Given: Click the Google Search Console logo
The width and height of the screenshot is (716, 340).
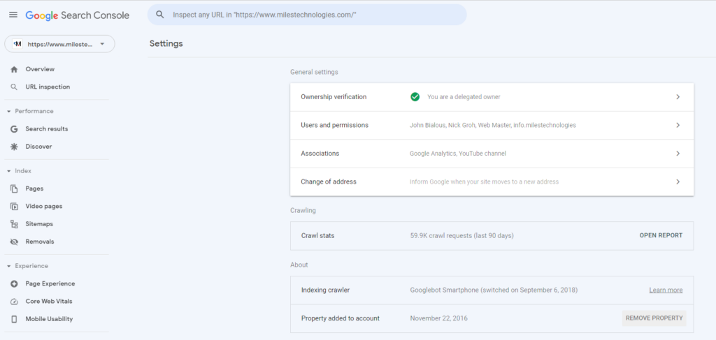Looking at the screenshot, I should 77,15.
